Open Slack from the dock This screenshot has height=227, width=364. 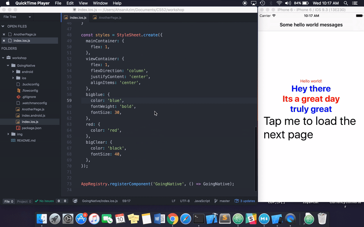tap(251, 218)
